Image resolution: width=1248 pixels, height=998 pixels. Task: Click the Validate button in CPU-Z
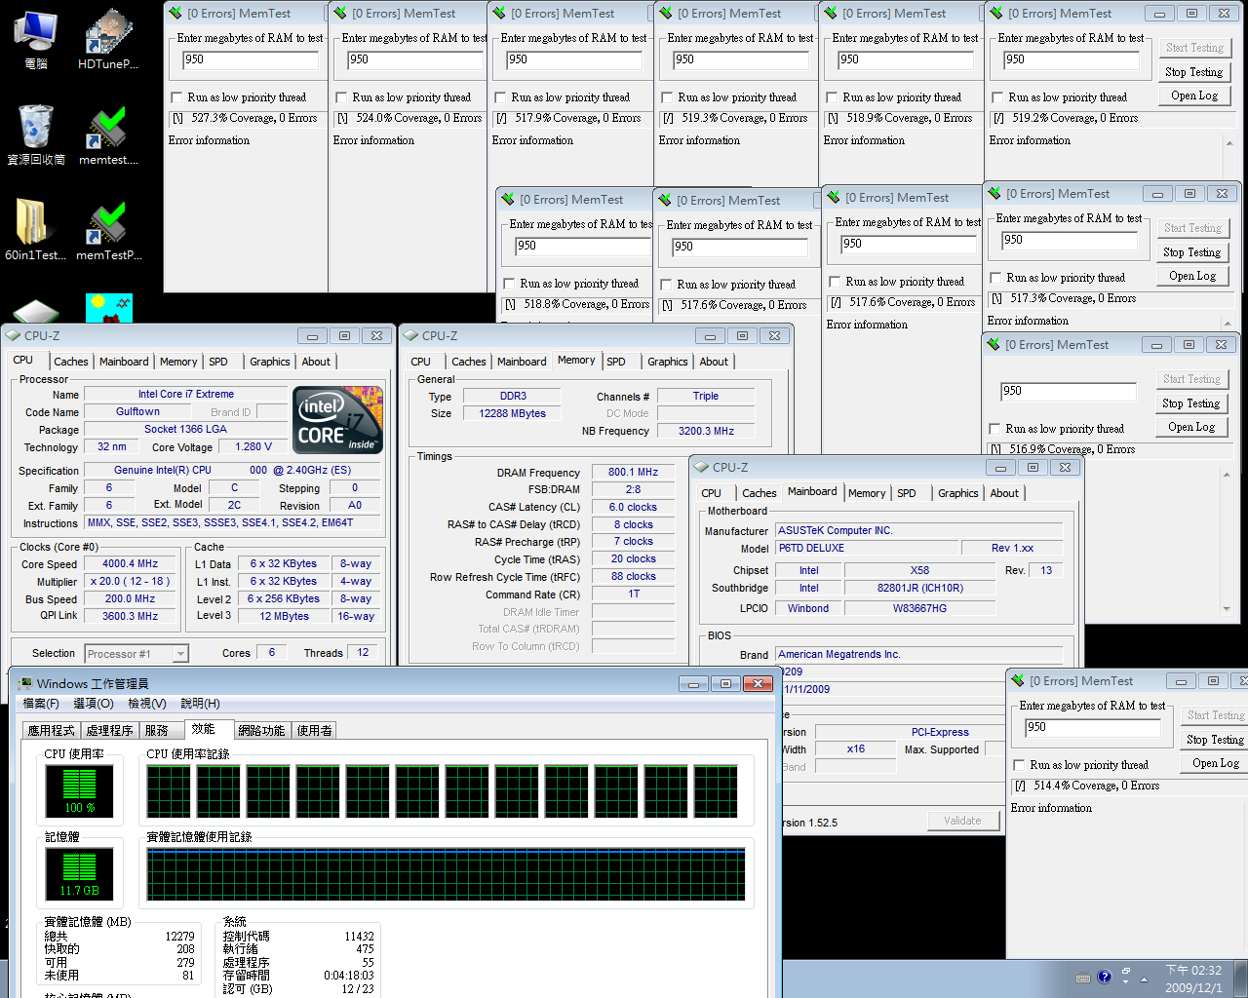(963, 821)
